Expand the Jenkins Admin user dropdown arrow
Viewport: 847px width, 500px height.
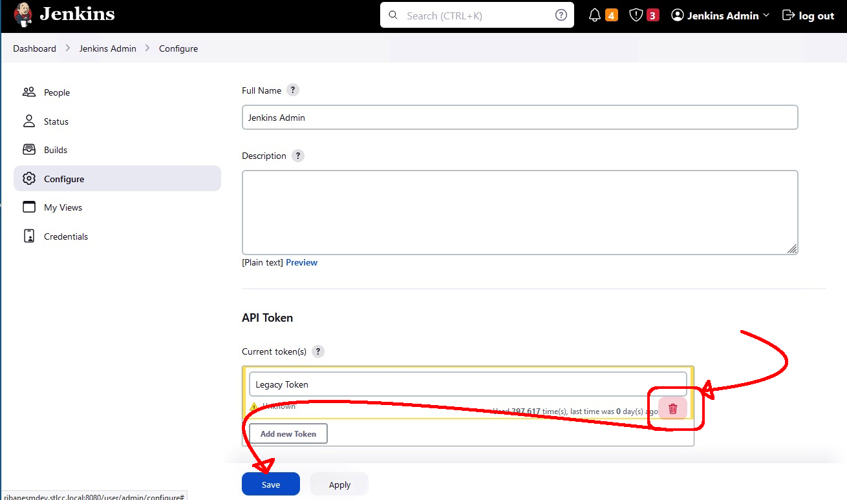click(766, 15)
